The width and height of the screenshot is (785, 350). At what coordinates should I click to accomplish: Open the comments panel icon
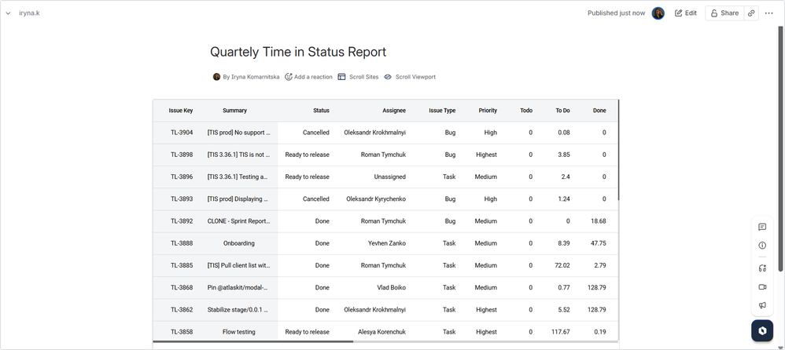[762, 227]
